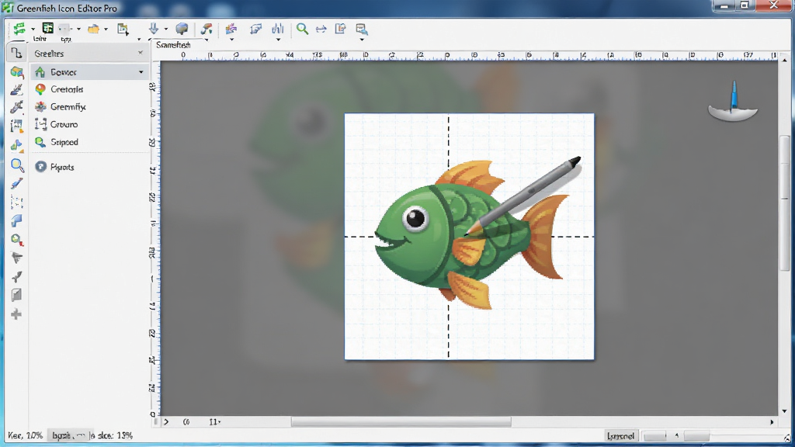795x447 pixels.
Task: Expand the Bomer row dropdown arrow
Action: (141, 72)
